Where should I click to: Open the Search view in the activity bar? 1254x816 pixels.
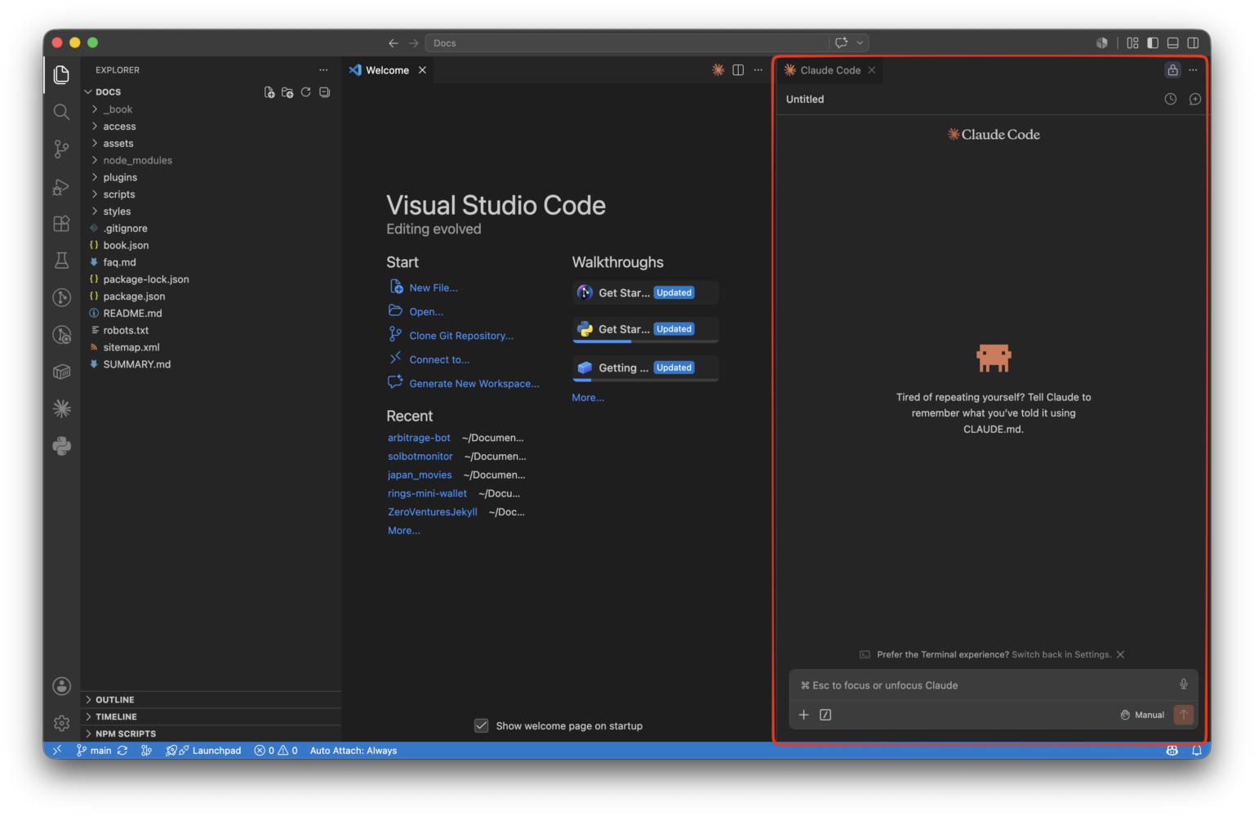tap(61, 112)
